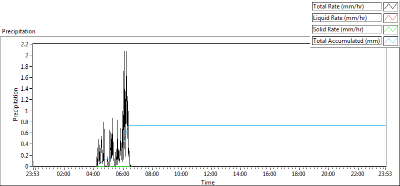This screenshot has width=400, height=186.
Task: Click the Precipitation graph caption above plot
Action: [18, 31]
